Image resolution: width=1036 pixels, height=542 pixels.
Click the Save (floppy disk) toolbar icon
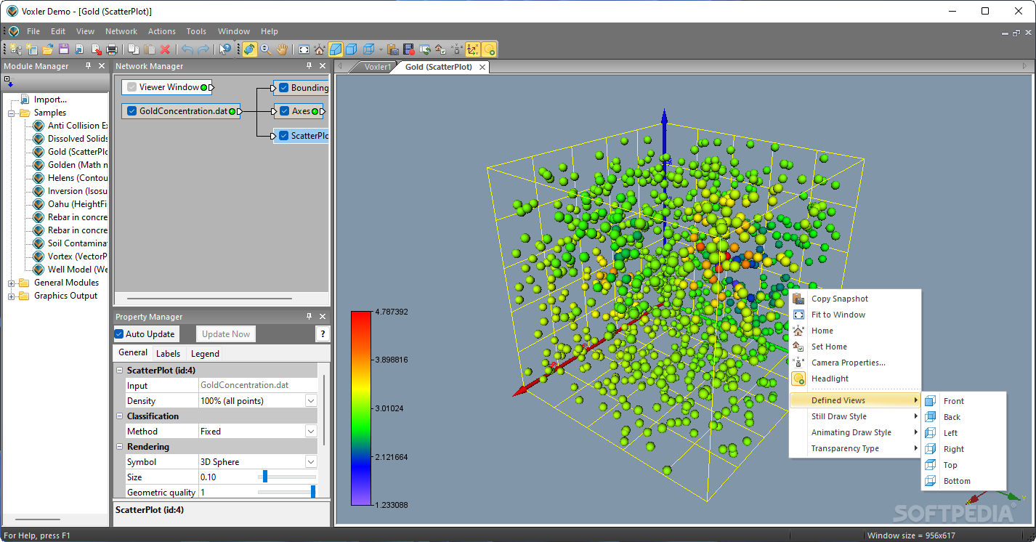(63, 49)
